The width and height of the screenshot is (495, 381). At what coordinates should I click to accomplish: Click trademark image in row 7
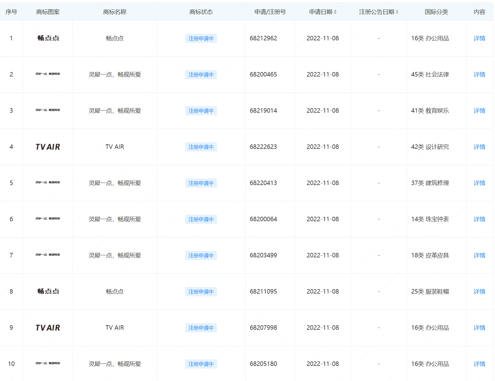48,255
